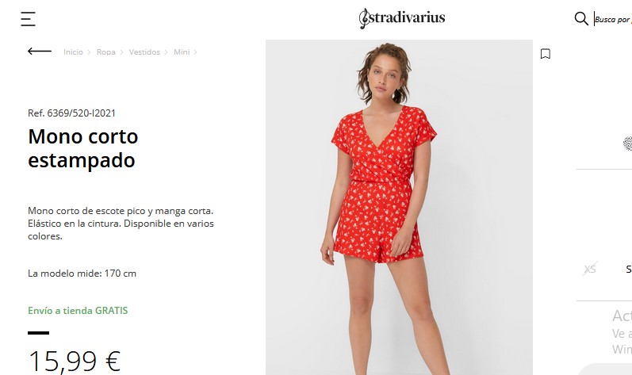
Task: Save product with the bookmark icon
Action: click(x=546, y=54)
